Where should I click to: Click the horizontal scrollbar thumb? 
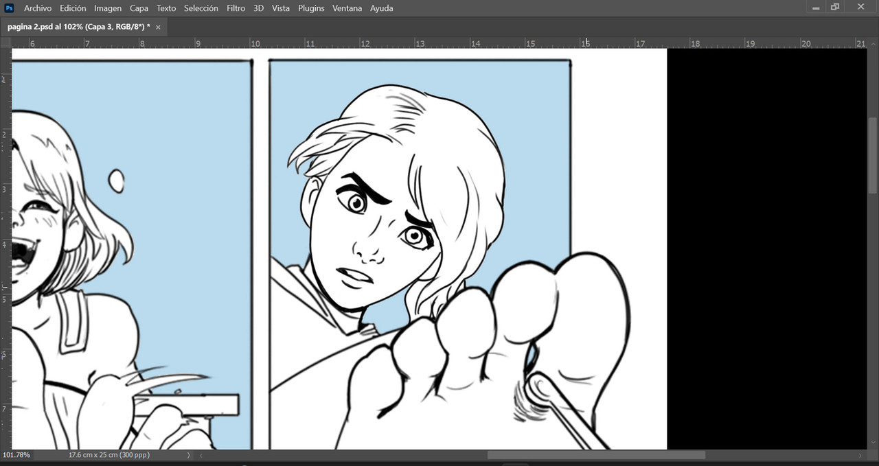coord(596,455)
